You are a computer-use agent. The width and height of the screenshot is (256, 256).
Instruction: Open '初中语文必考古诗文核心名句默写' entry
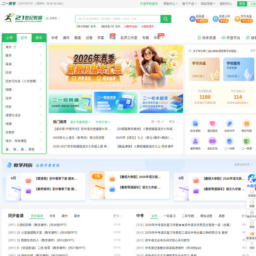click(x=167, y=240)
